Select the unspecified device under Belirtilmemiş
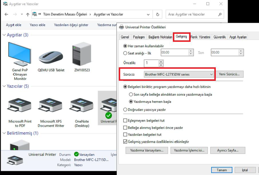259x175 pixels. pyautogui.click(x=20, y=145)
